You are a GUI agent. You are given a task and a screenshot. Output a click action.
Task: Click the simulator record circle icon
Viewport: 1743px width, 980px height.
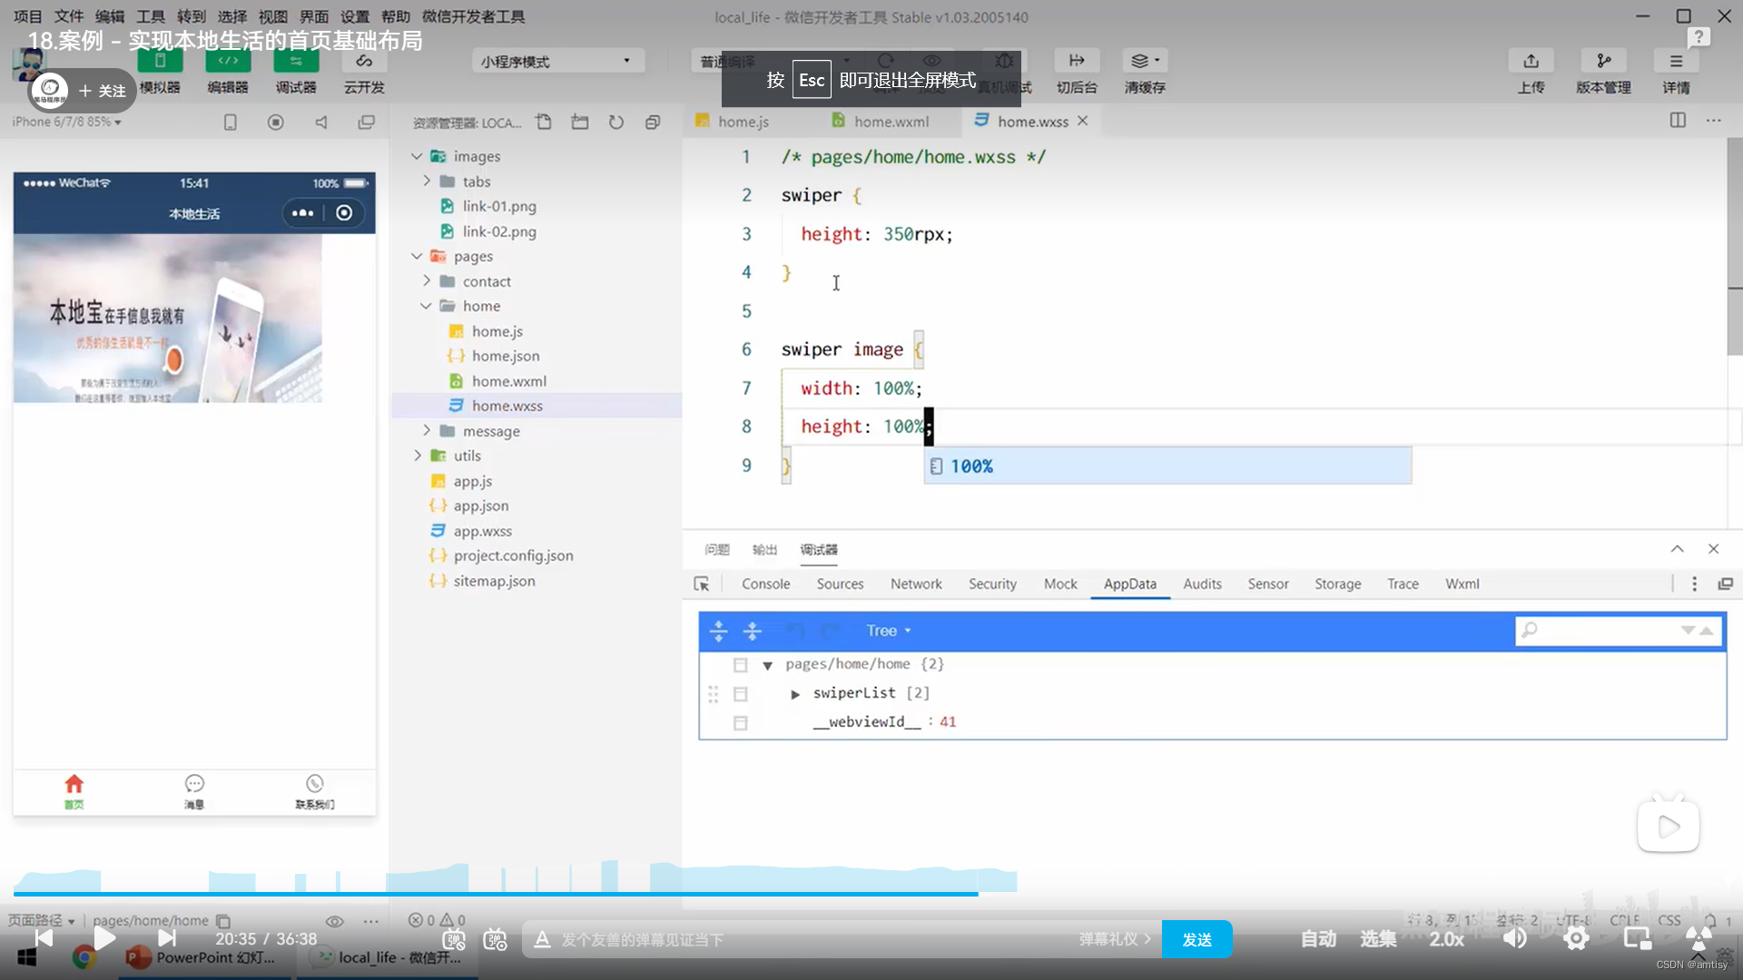pyautogui.click(x=276, y=122)
